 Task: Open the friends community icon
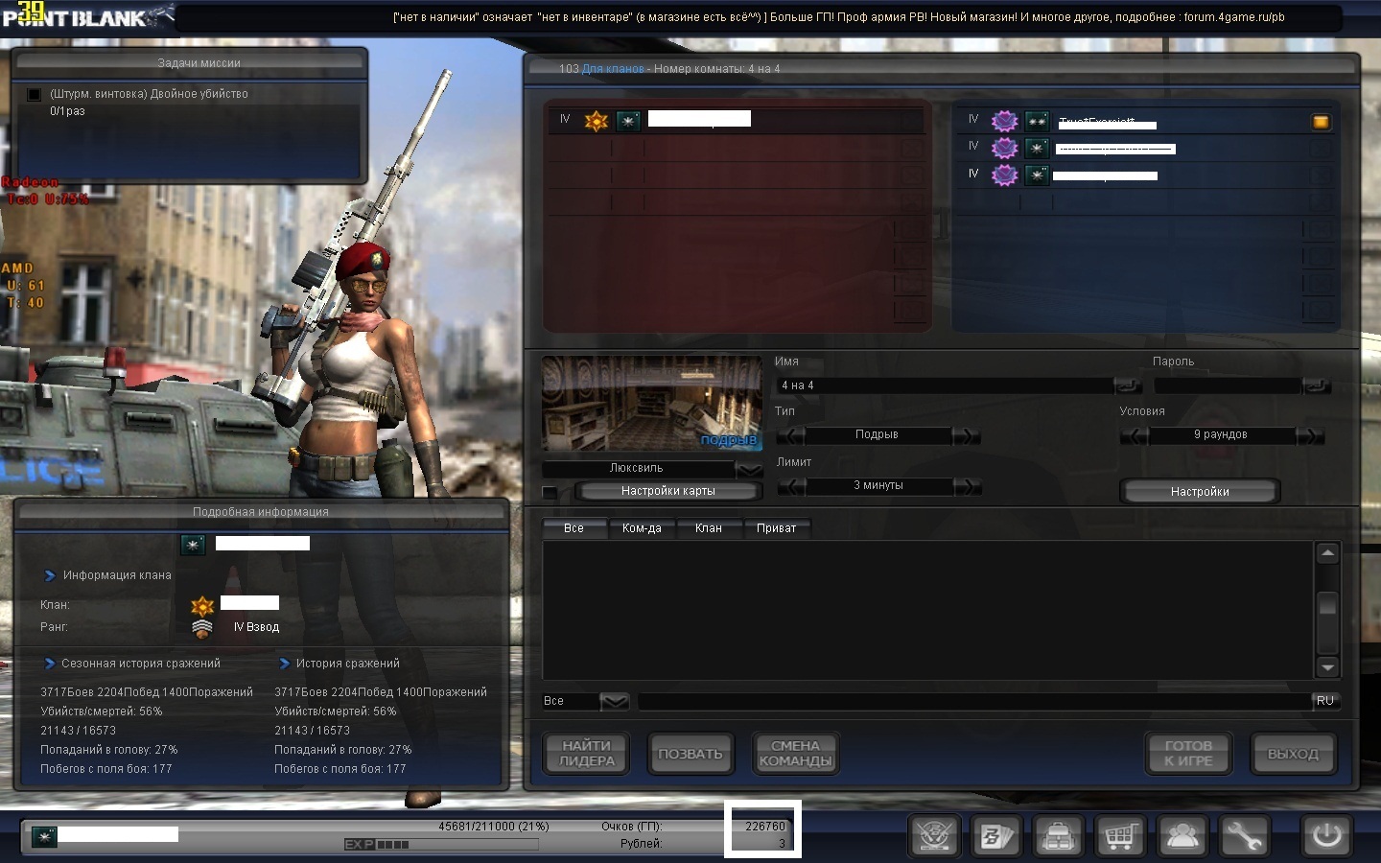coord(1182,836)
